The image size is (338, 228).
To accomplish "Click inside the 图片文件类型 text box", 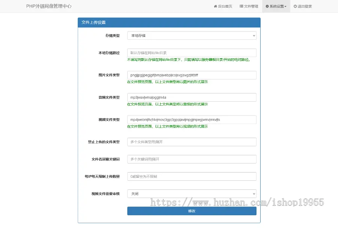I will pyautogui.click(x=192, y=75).
